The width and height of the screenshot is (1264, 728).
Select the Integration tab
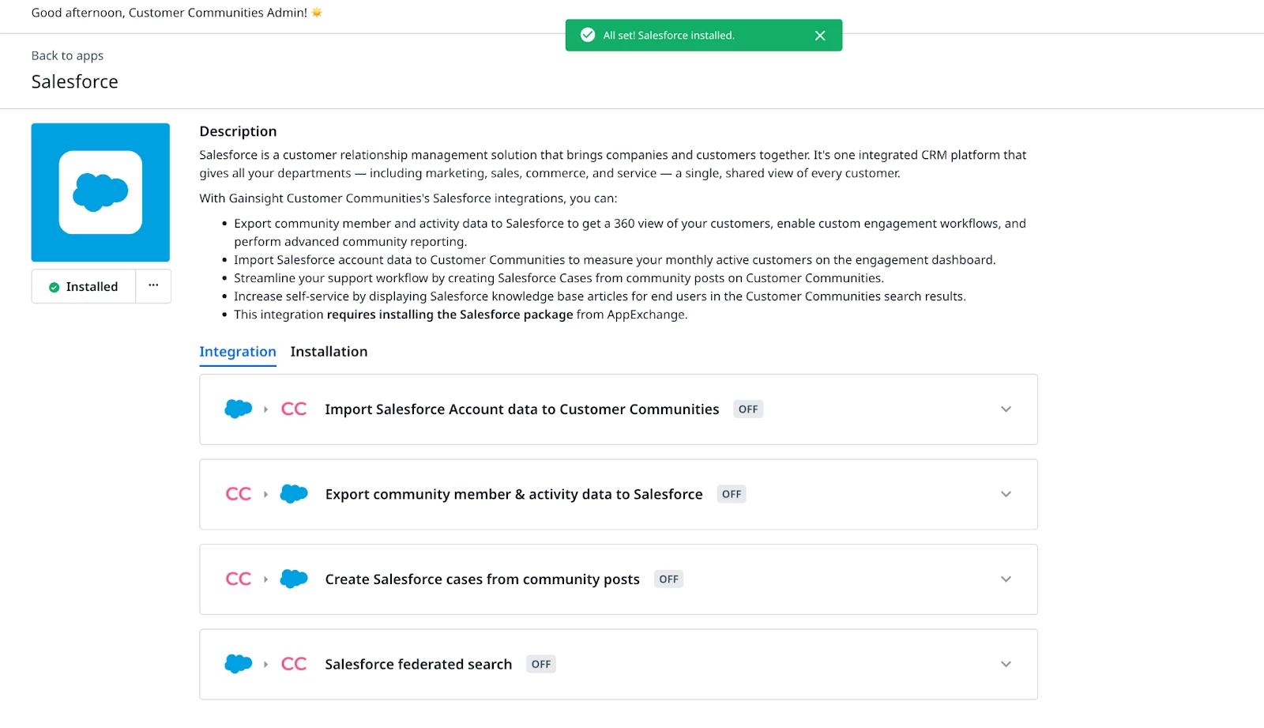click(x=238, y=352)
